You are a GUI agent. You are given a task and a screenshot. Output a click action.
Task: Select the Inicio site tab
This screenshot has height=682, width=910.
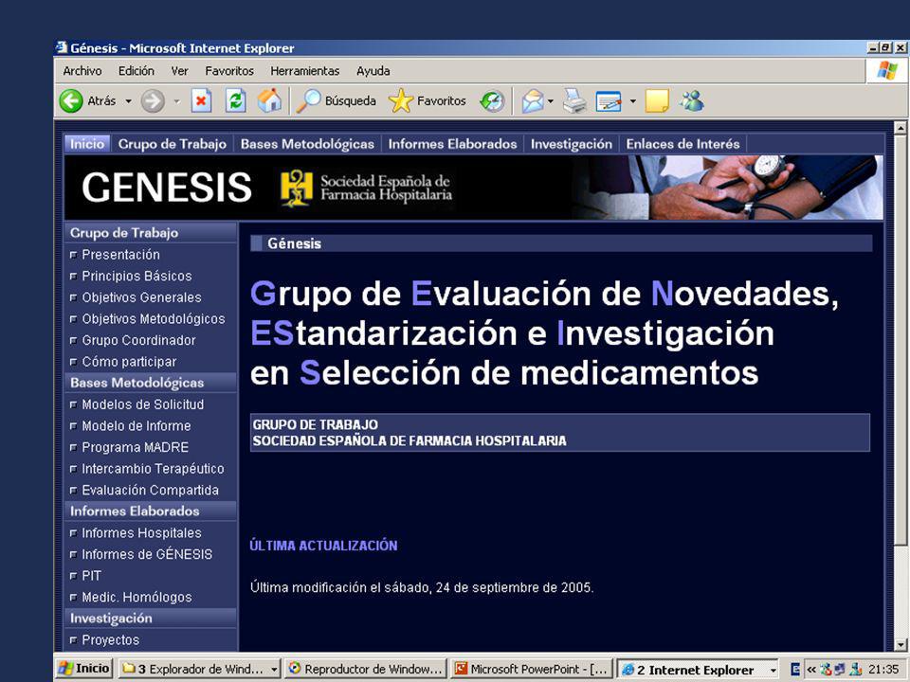tap(87, 144)
